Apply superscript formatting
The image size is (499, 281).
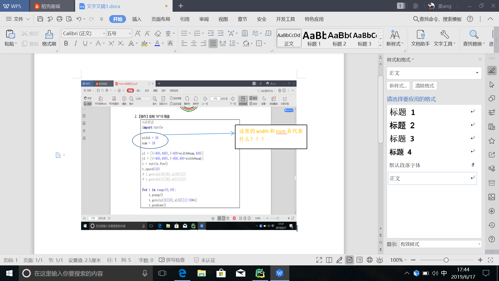click(111, 43)
